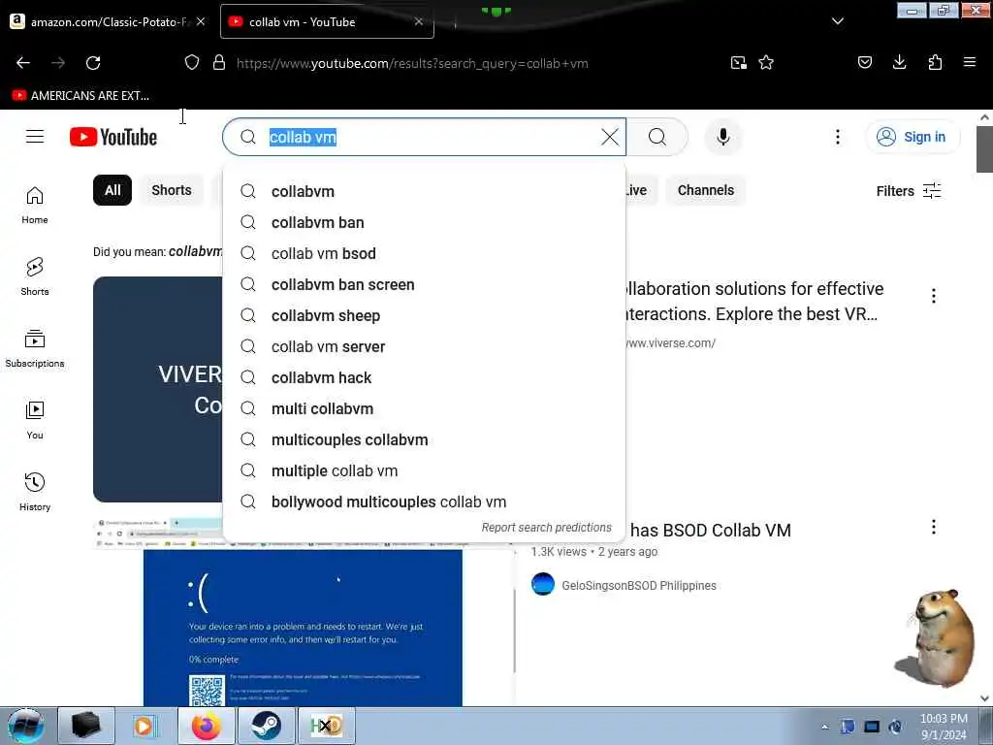Click Report search predictions
The image size is (993, 745).
(x=547, y=527)
